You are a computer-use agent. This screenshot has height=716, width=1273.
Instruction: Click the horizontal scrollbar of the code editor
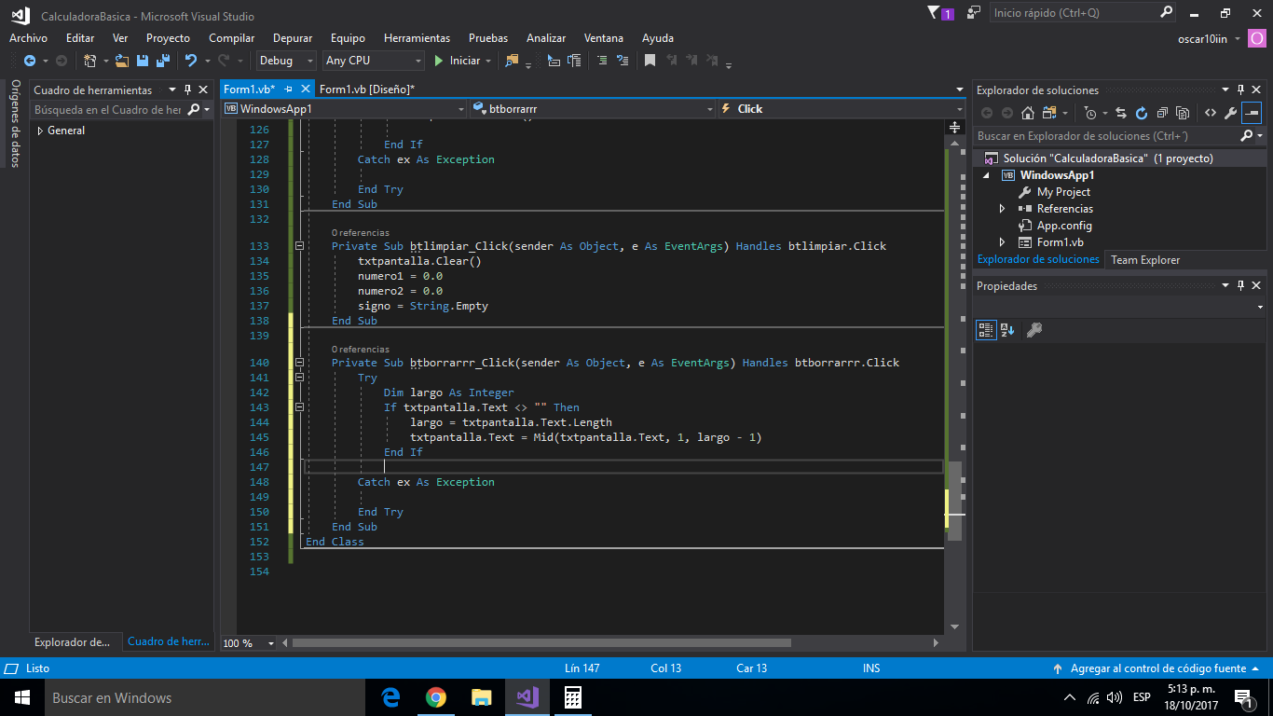[x=541, y=642]
